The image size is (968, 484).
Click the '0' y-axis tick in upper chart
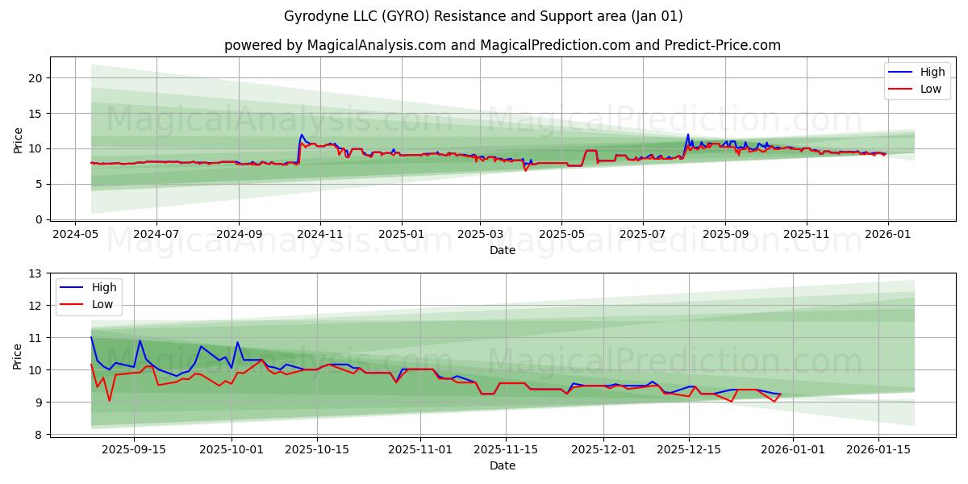point(38,219)
